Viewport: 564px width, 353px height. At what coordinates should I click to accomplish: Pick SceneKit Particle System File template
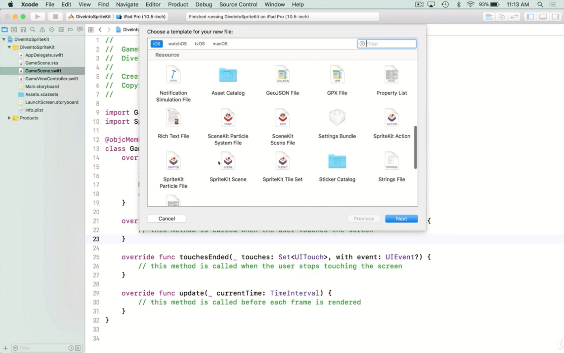point(228,127)
